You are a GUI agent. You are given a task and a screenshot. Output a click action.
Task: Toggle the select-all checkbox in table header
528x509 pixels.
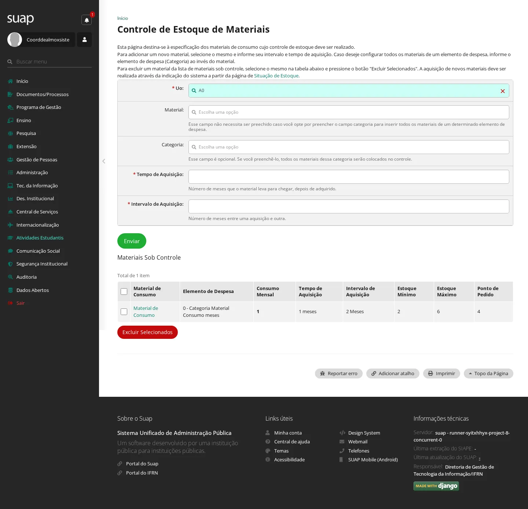[124, 292]
